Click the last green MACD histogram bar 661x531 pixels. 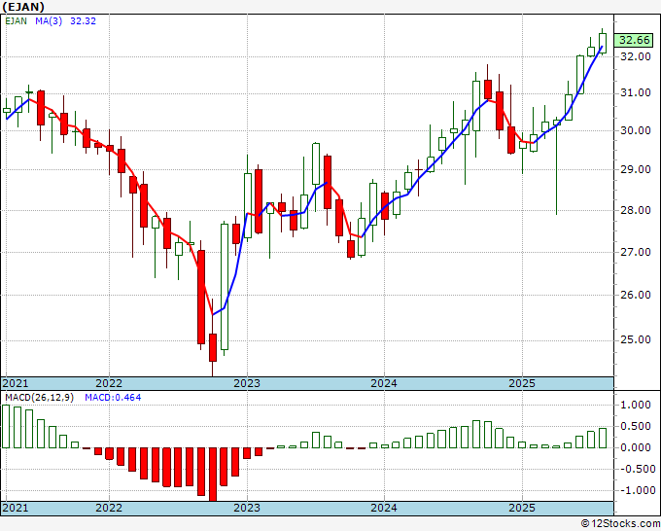coord(603,438)
